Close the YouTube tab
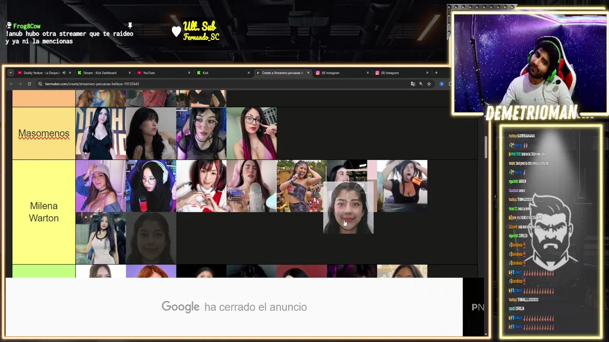 [189, 73]
